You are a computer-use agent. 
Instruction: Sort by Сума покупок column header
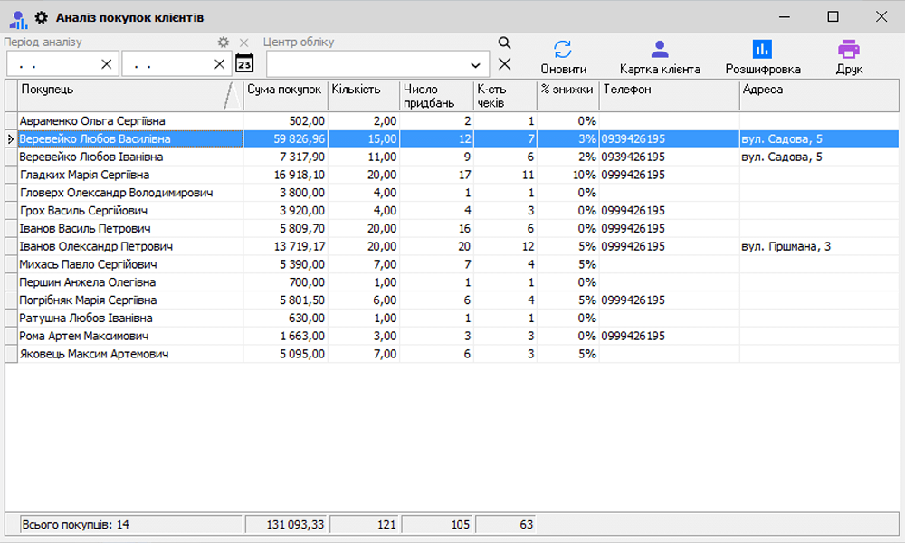click(x=284, y=90)
